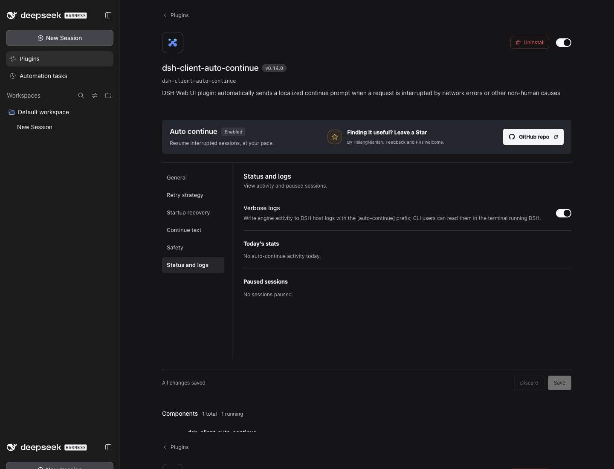Click the monospace dsh-client-auto-continue identifier
Viewport: 614px width, 469px height.
(199, 81)
